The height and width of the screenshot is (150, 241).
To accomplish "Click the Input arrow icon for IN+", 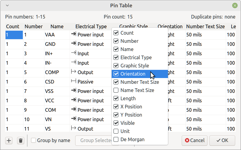I will (x=74, y=53).
